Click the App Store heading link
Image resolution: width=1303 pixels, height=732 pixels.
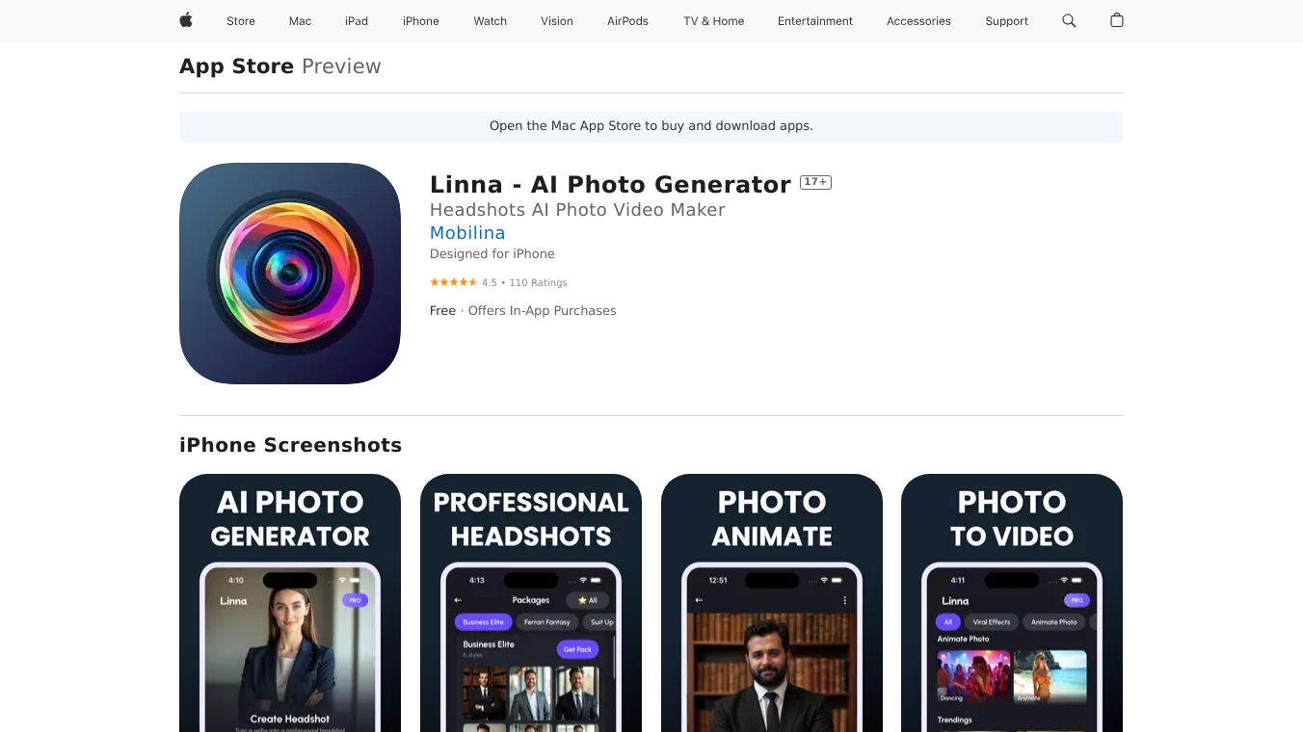point(236,66)
